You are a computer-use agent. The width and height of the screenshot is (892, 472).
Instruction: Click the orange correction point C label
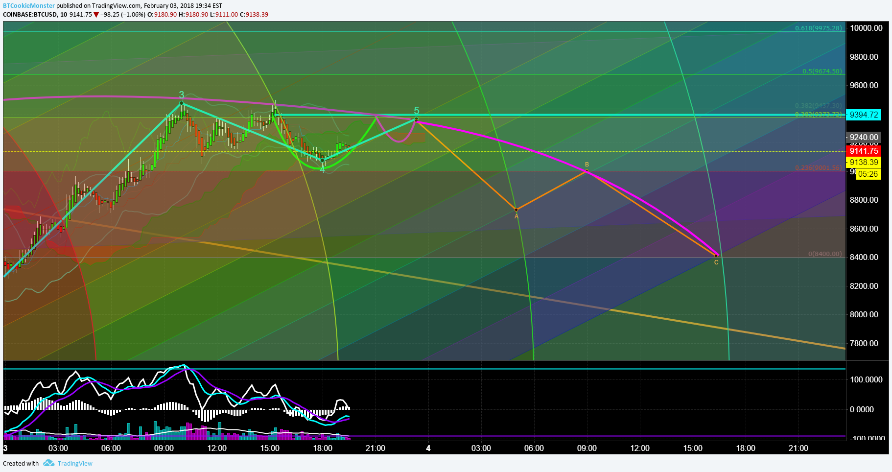tap(716, 262)
